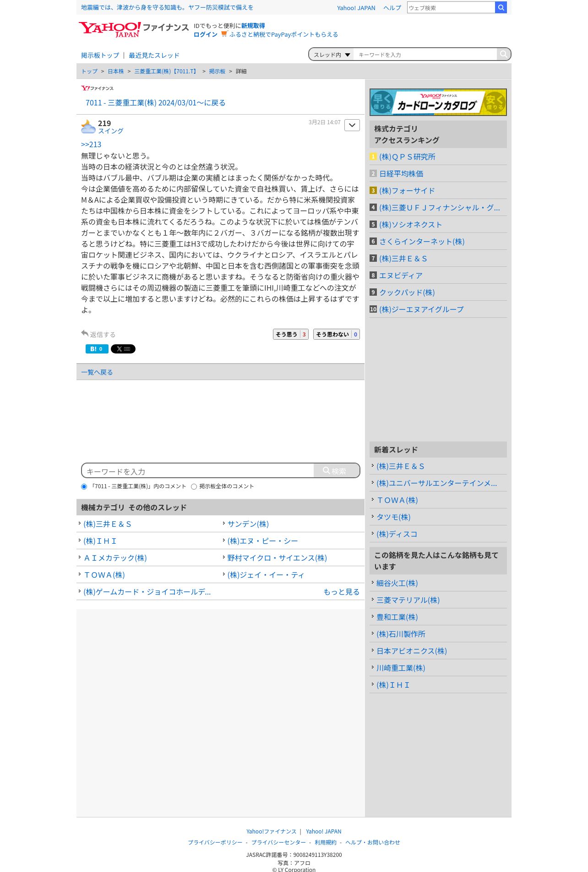Open machinery thread サンデン(株)

(248, 524)
